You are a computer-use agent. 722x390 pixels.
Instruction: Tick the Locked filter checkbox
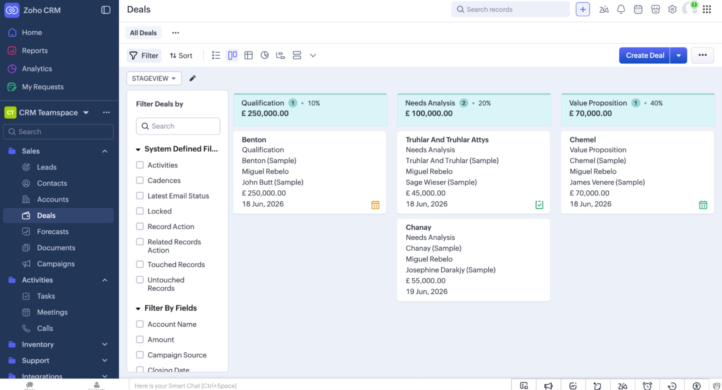[140, 211]
